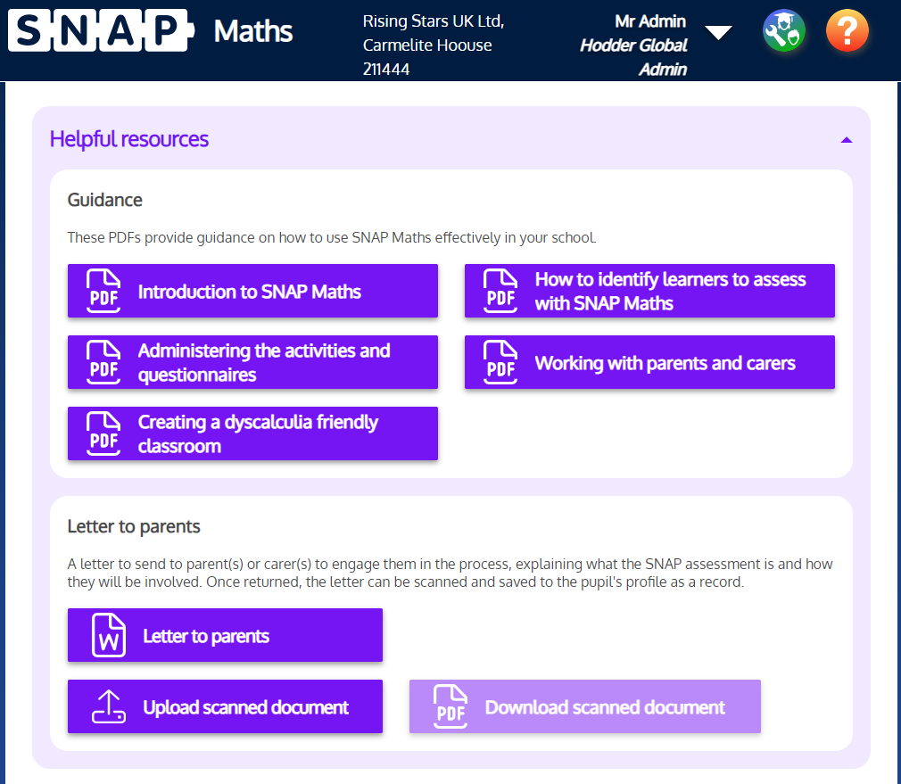Image resolution: width=901 pixels, height=784 pixels.
Task: Click the Download scanned document button
Action: tap(605, 707)
